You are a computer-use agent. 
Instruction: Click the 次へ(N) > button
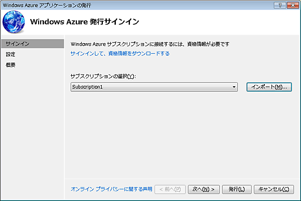point(204,189)
